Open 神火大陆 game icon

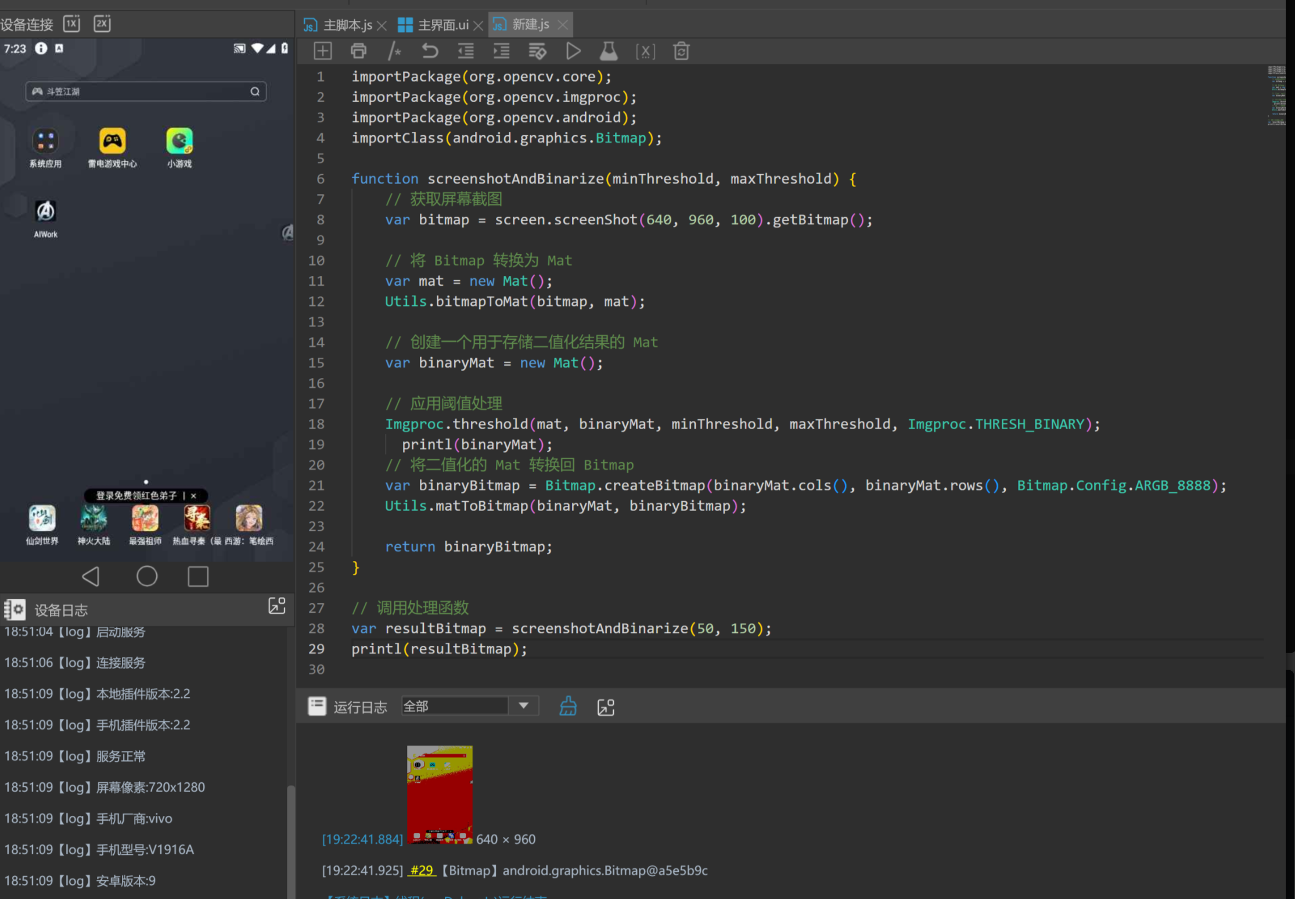pyautogui.click(x=93, y=517)
